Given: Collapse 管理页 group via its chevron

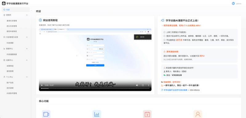Looking at the screenshot, I should [27, 15].
